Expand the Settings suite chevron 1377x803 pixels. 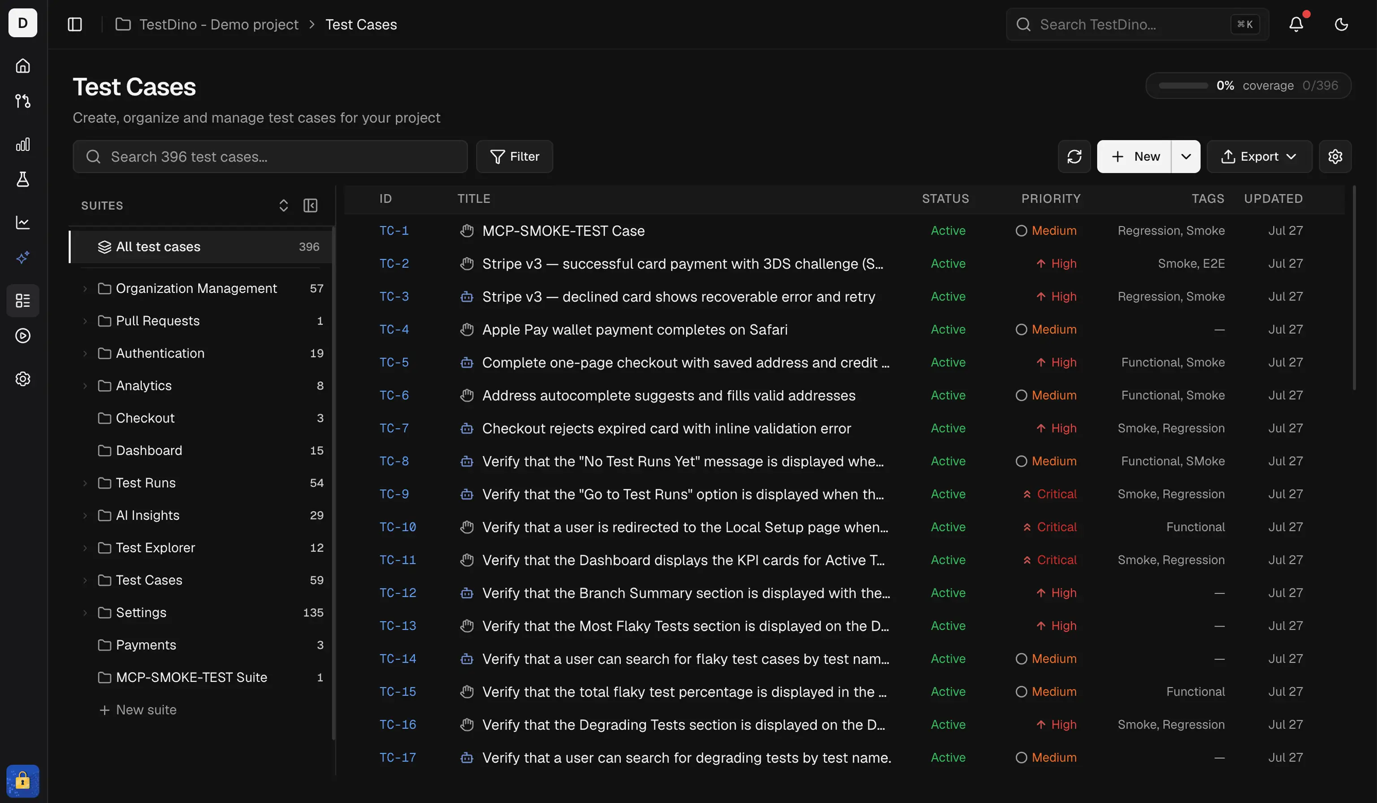point(85,613)
